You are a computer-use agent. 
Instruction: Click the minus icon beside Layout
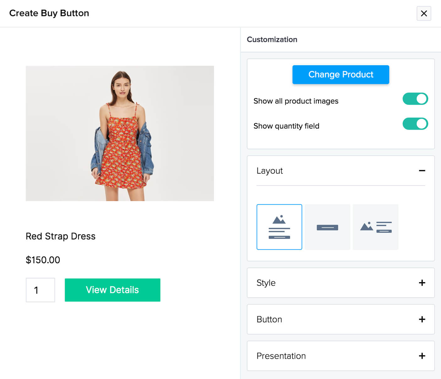click(422, 170)
